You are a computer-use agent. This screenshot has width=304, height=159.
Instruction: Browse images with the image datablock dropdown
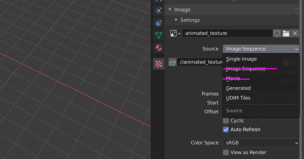(175, 33)
